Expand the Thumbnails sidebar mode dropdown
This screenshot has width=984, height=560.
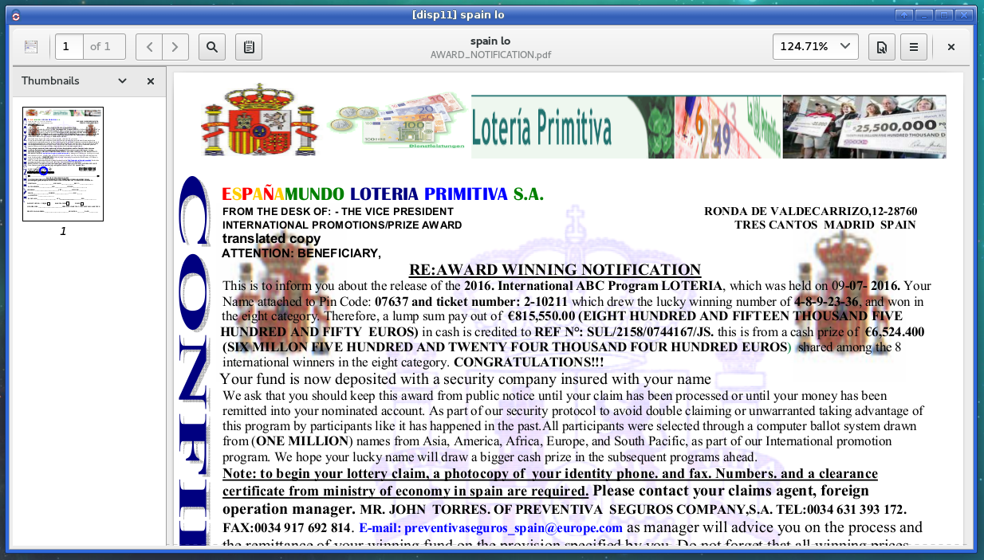tap(123, 81)
